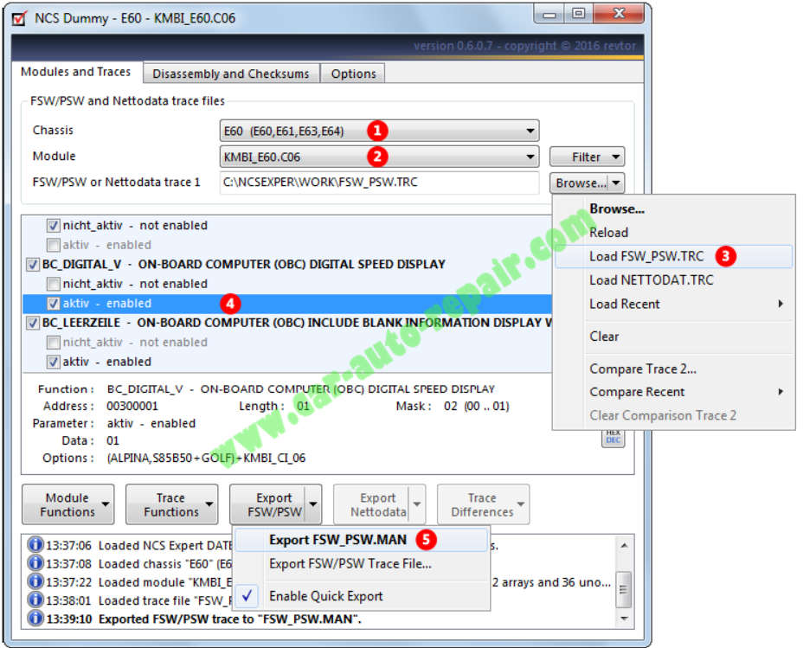
Task: Click the Options value (ALPINA,S85B50+GOLF)+KMBI_CI_06
Action: pyautogui.click(x=206, y=459)
